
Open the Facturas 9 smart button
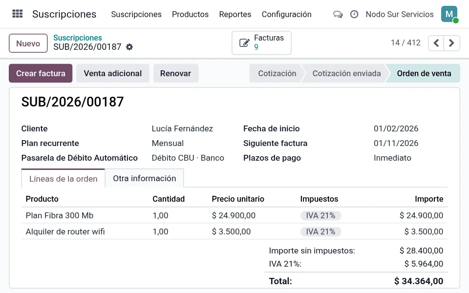[x=261, y=43]
